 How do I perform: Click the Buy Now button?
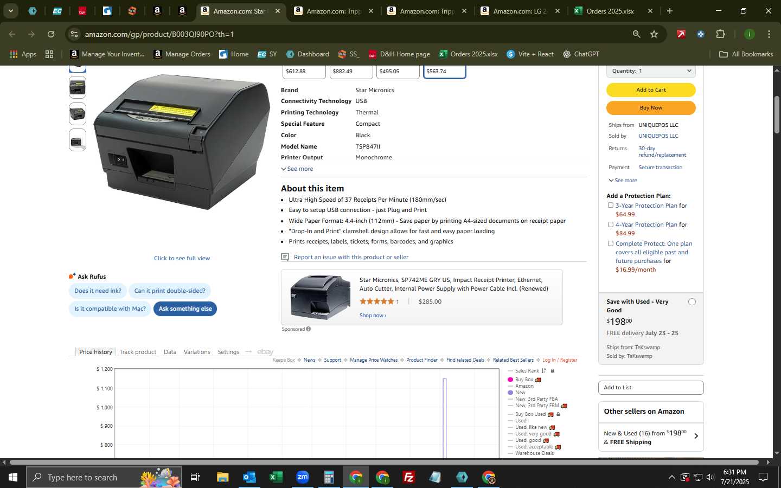(x=651, y=108)
